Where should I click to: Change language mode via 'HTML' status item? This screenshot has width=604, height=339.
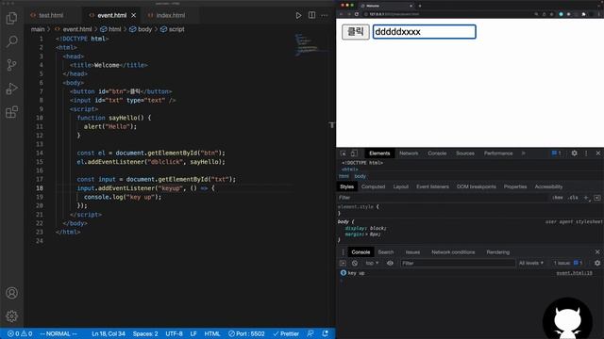(211, 333)
